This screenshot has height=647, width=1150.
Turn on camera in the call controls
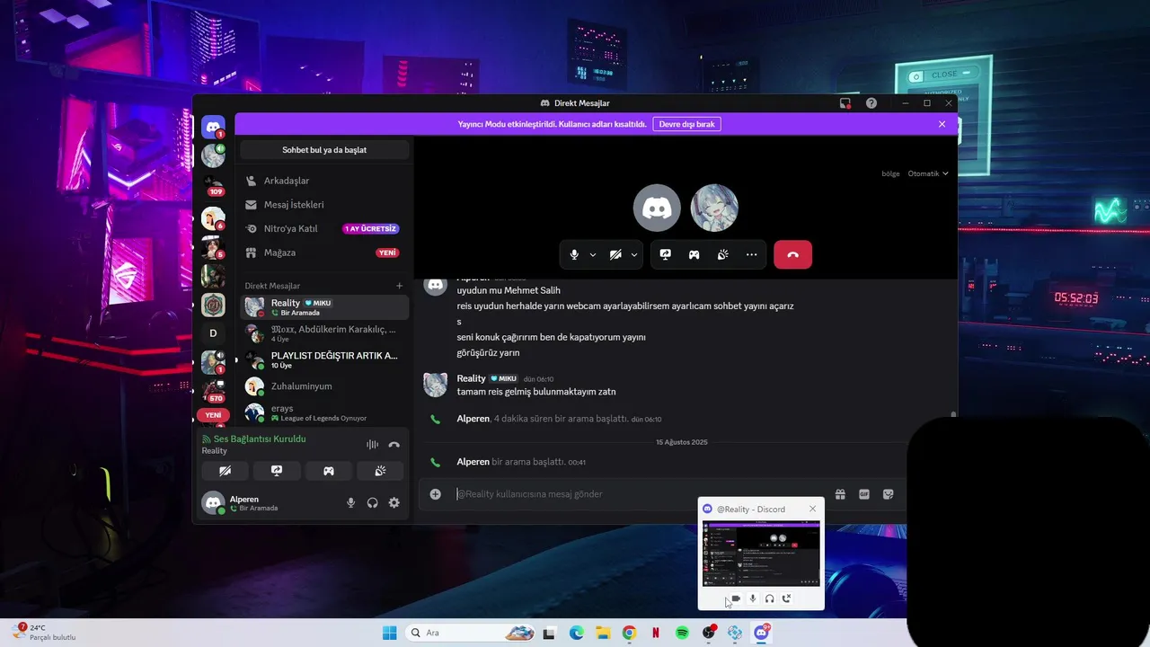point(615,255)
